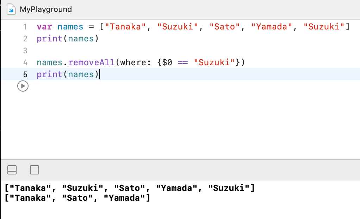Viewport: 360px width, 219px height.
Task: Click the Swift playground file icon
Action: (12, 9)
